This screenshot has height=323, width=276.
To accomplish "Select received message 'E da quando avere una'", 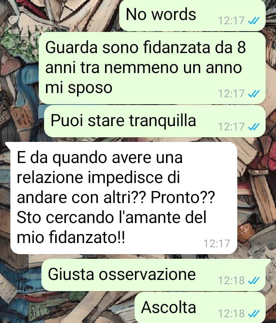I will click(x=121, y=198).
